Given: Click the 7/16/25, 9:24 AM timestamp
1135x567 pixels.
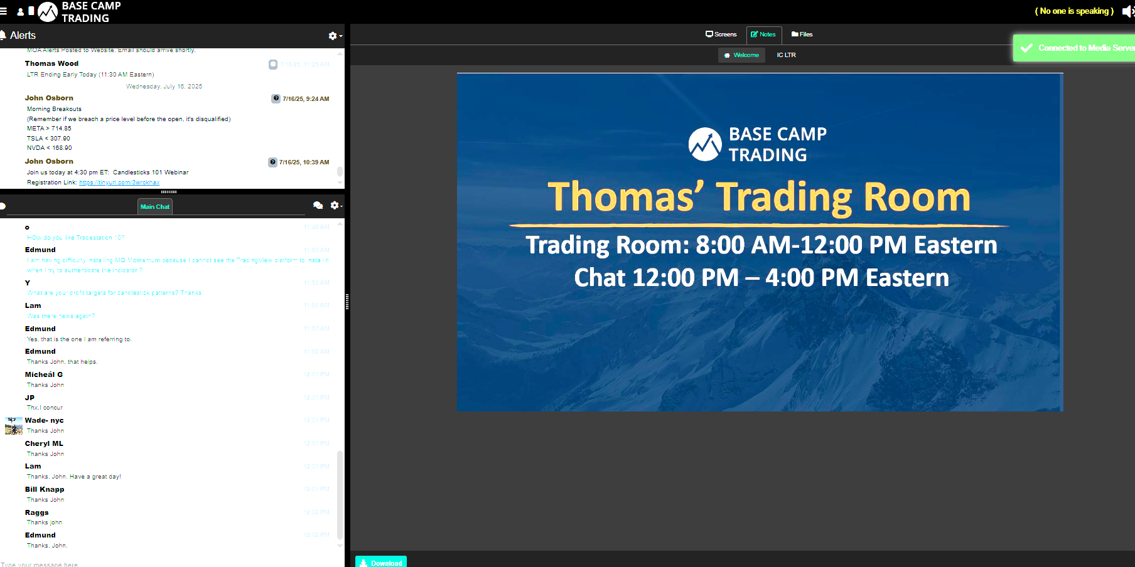Looking at the screenshot, I should coord(306,99).
